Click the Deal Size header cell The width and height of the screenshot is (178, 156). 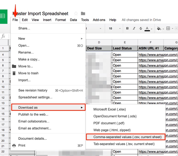(99, 48)
